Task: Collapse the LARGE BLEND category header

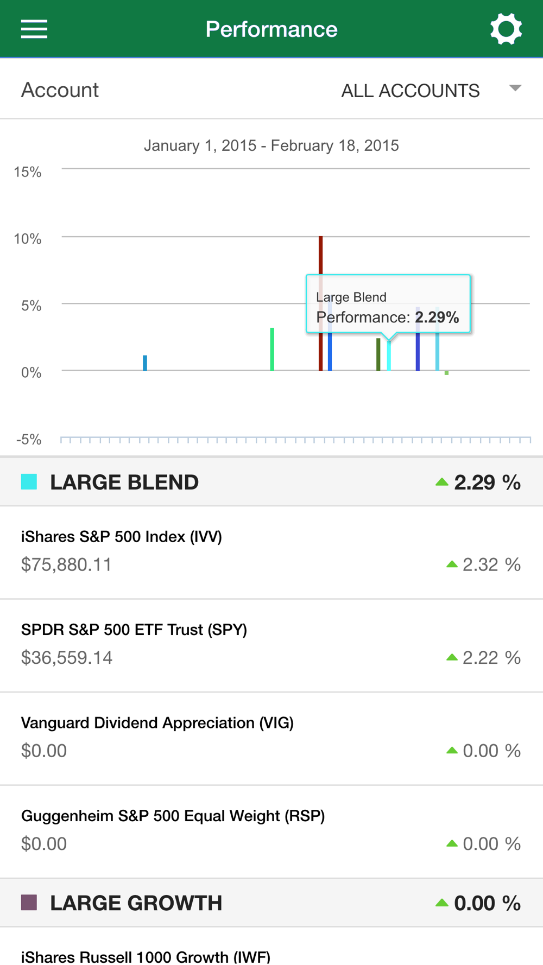Action: [x=271, y=482]
